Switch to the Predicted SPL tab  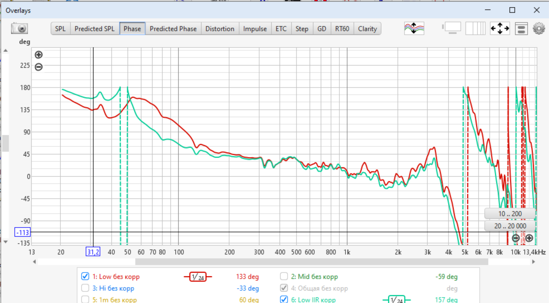pos(94,29)
